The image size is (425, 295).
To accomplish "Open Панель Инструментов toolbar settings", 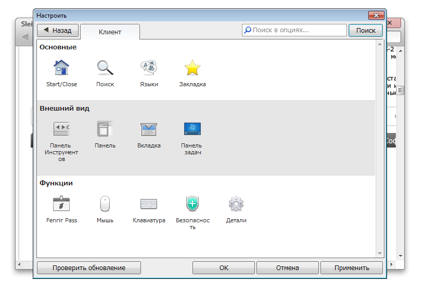I will pyautogui.click(x=61, y=129).
